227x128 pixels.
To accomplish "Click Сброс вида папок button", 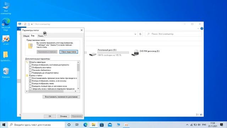I will (x=68, y=52).
